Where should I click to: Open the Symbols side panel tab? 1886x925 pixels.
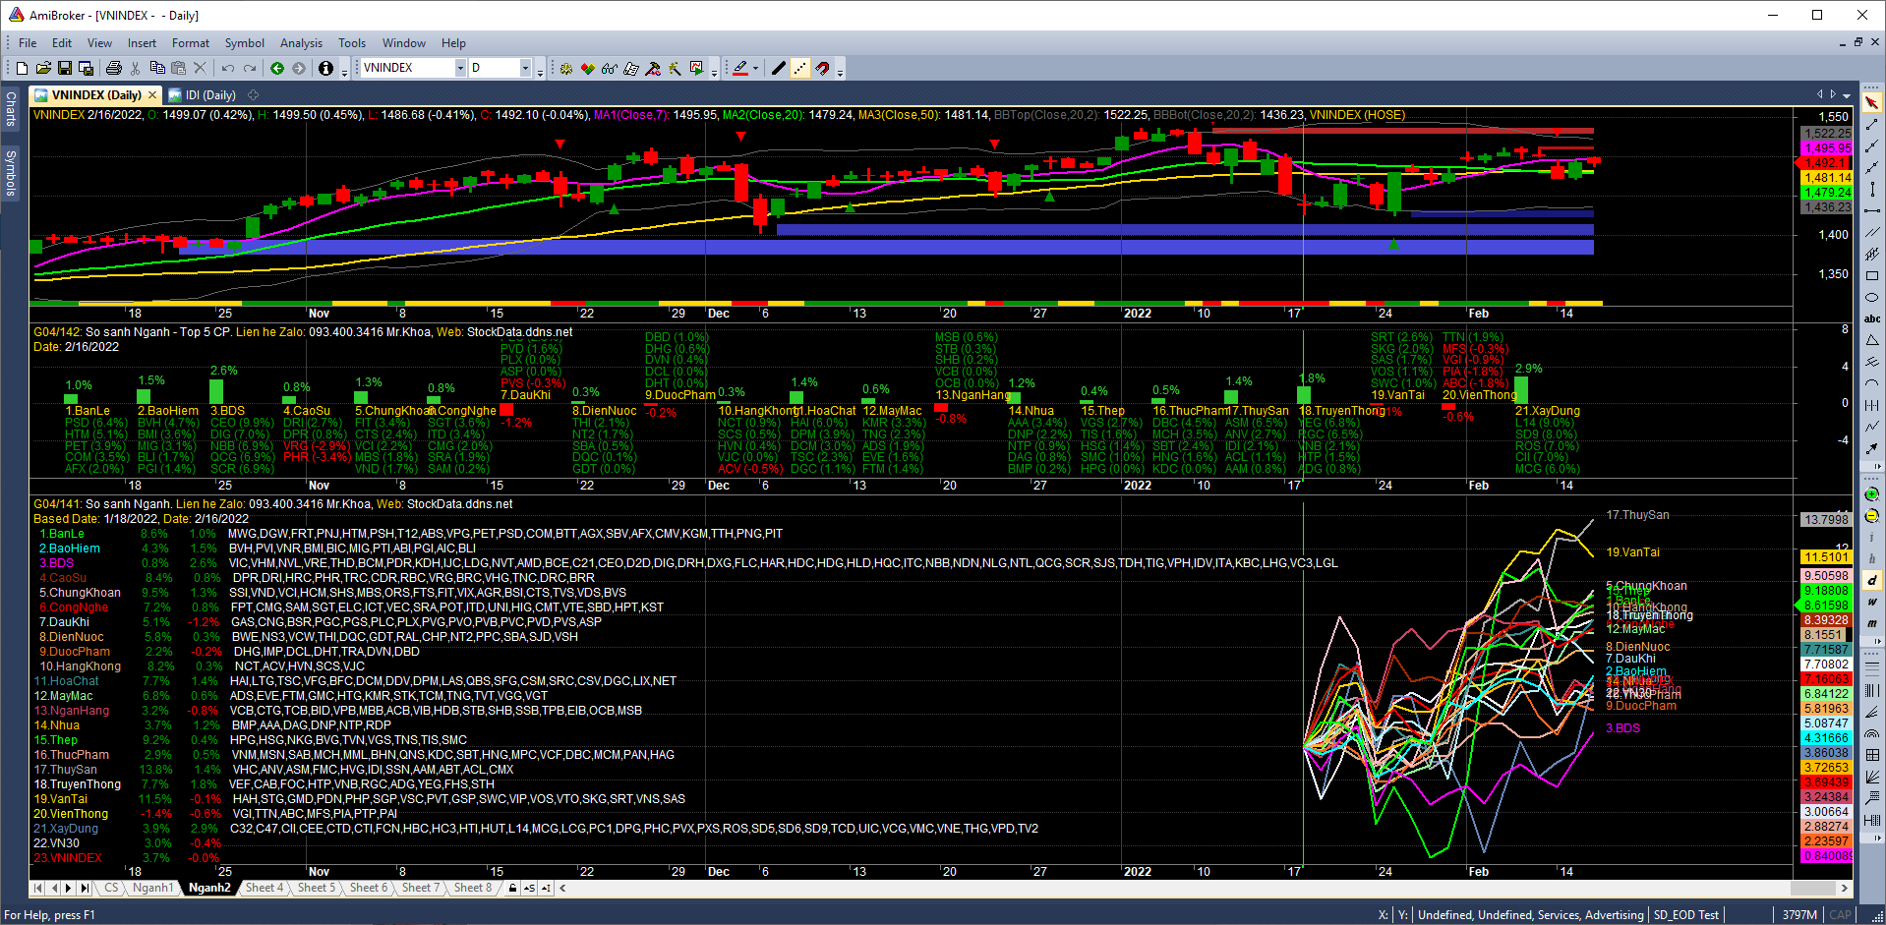coord(11,172)
